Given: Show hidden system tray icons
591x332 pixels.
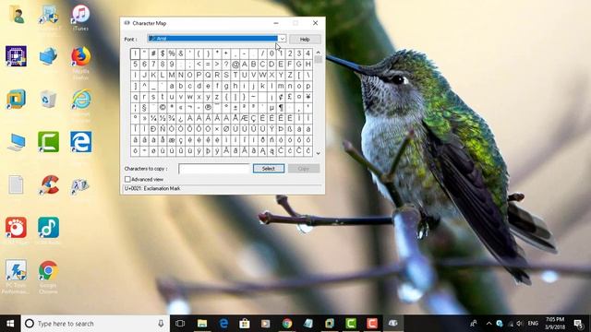Looking at the screenshot, I should click(488, 324).
